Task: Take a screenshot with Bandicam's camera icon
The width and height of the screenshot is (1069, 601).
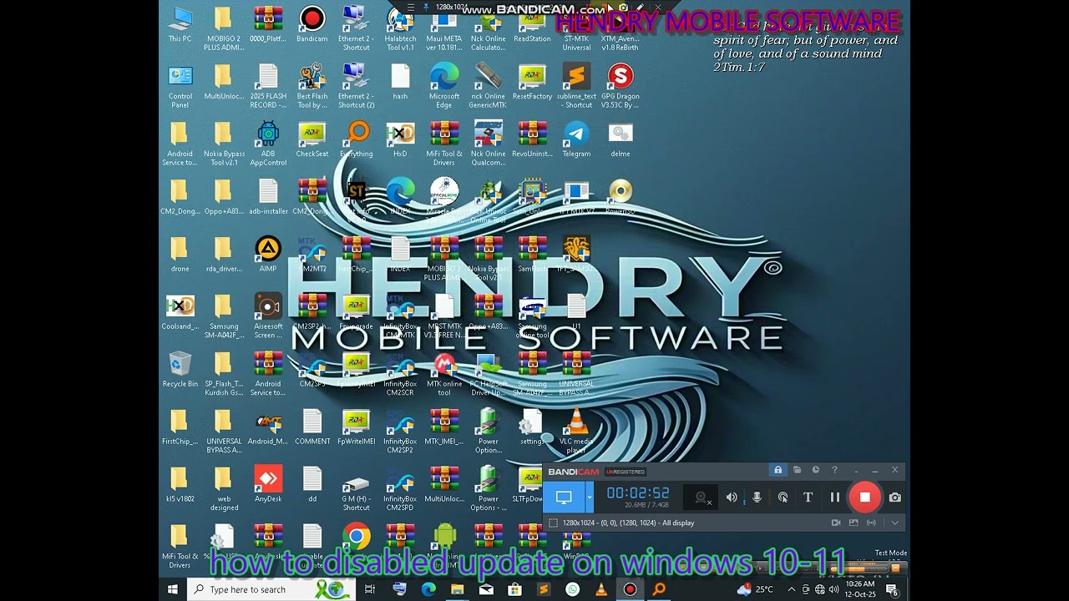Action: point(895,497)
